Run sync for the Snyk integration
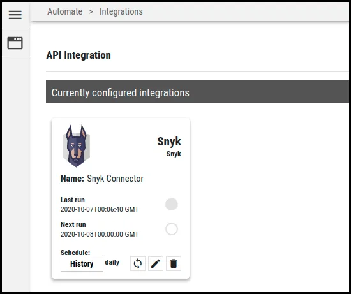Screen dimensions: 351x294 [138, 263]
